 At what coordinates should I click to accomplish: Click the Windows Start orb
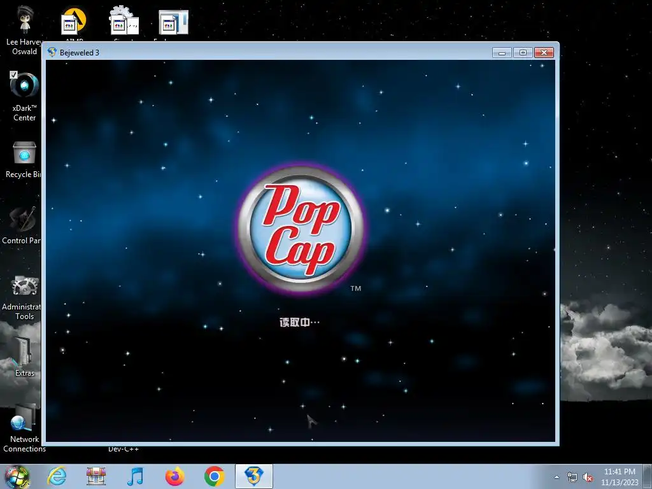coord(17,476)
